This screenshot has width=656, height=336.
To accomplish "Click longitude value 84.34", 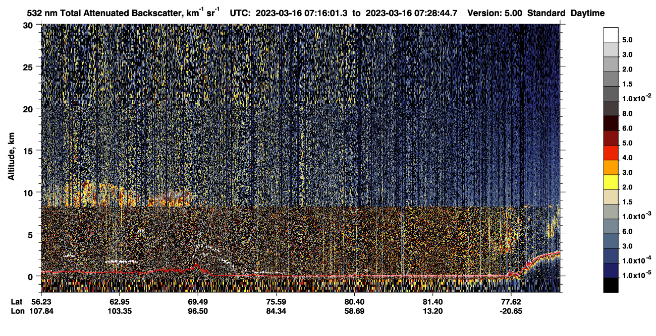I will point(276,311).
